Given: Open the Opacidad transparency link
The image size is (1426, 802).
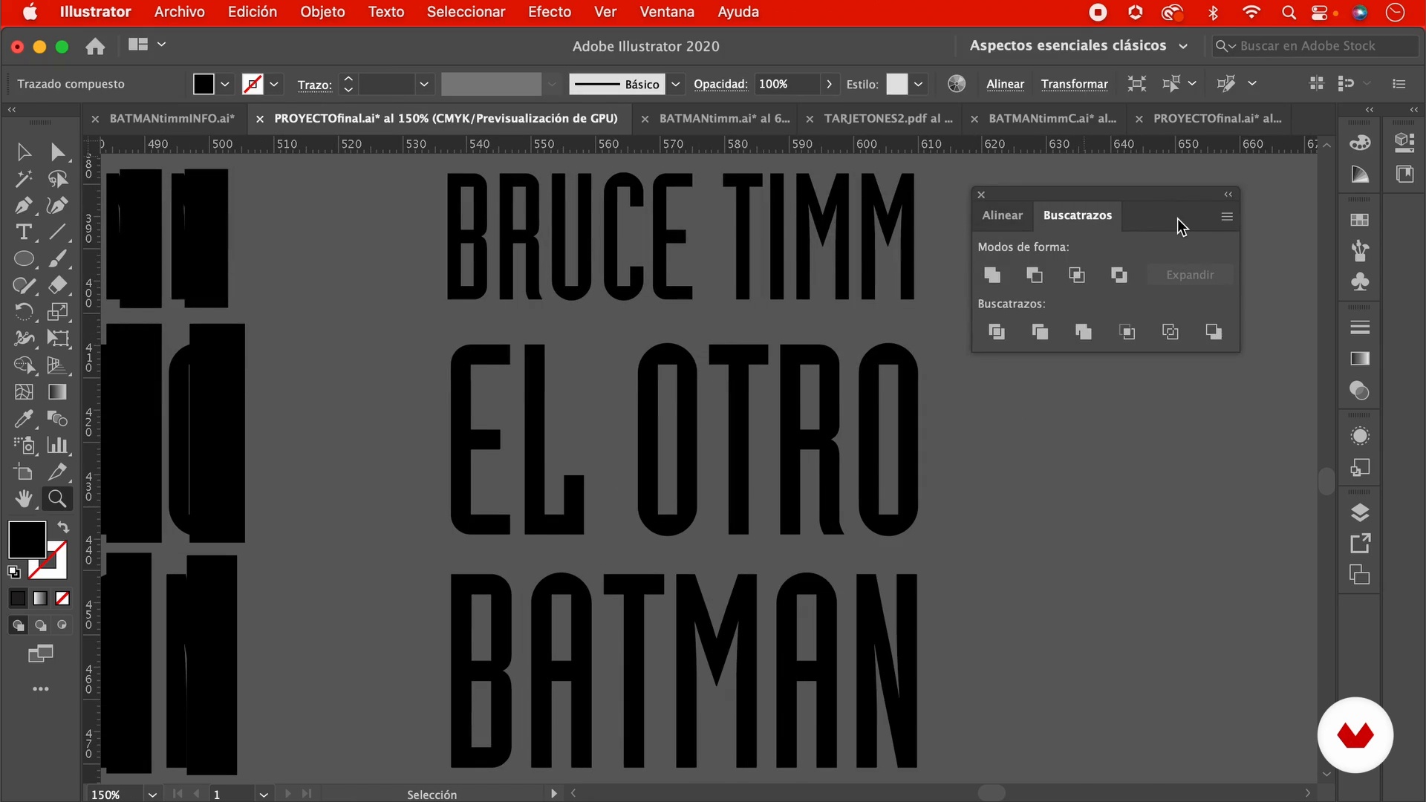Looking at the screenshot, I should 720,84.
